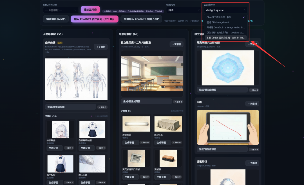The height and width of the screenshot is (185, 304).
Task: Open the 白咲蛛绪 character turnaround image
Action: pos(76,79)
